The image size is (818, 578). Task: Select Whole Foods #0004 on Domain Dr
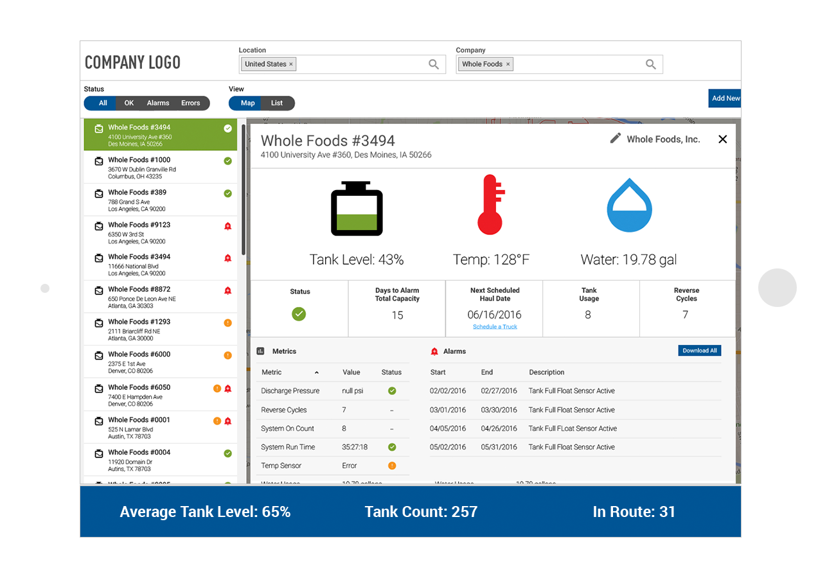(161, 460)
